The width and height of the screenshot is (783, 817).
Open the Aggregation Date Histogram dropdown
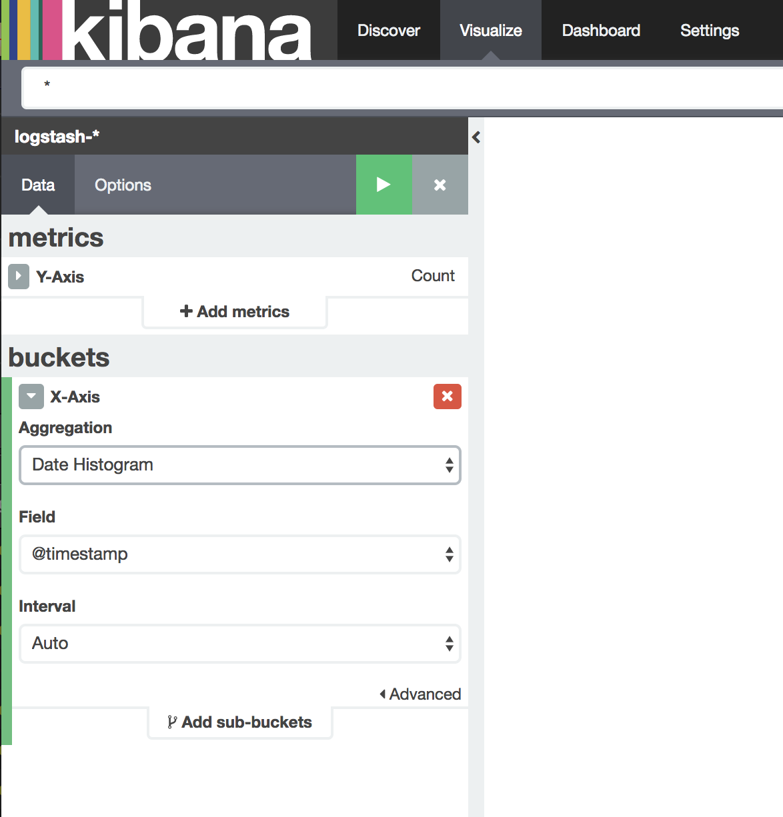[x=240, y=465]
